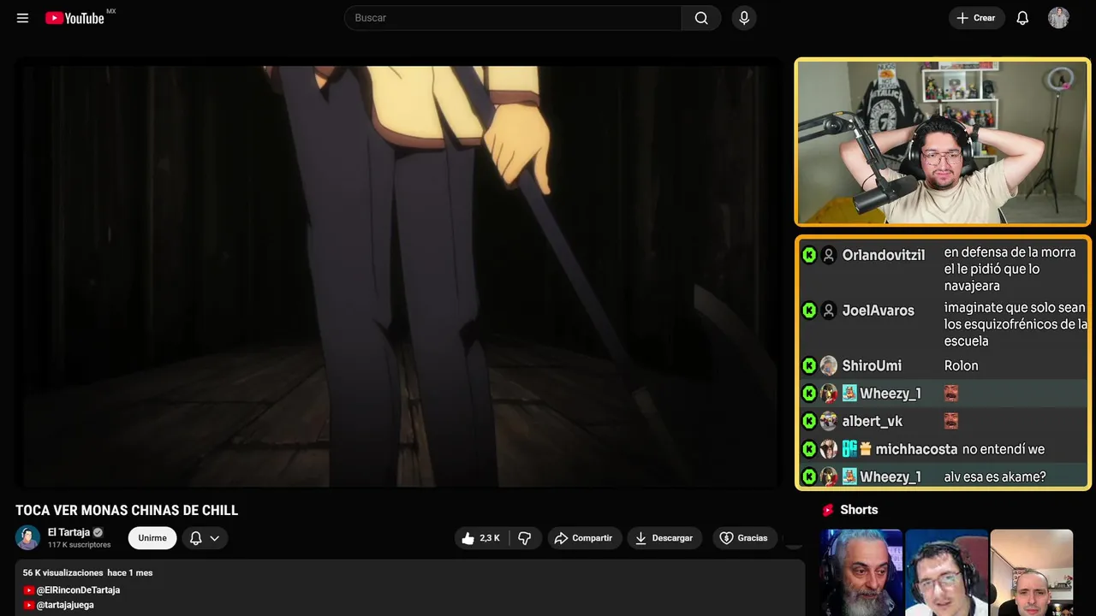Image resolution: width=1096 pixels, height=616 pixels.
Task: Click '117 K suscriptores' text
Action: tap(80, 545)
